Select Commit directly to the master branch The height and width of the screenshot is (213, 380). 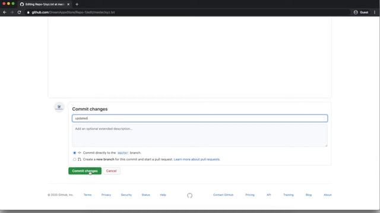click(x=75, y=153)
